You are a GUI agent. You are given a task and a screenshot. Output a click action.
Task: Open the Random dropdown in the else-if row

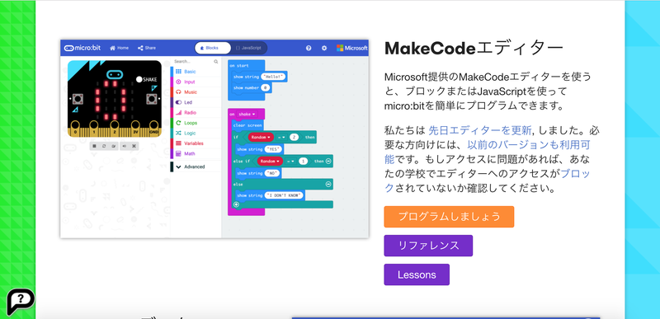point(271,161)
